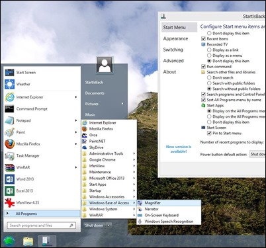Open Internet Explorer icon in pinned list

pos(9,97)
